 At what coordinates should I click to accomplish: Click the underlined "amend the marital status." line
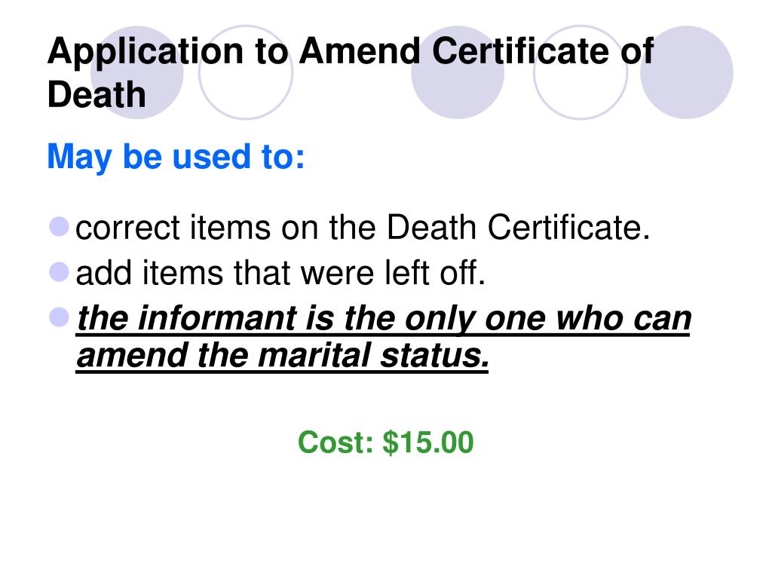pyautogui.click(x=283, y=356)
